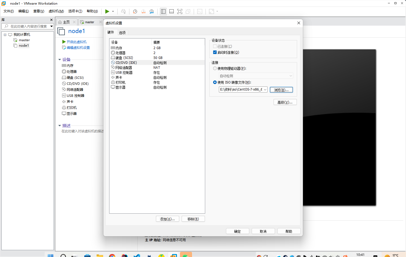
Task: Collapse the 描述 section on node1 page
Action: [x=60, y=126]
